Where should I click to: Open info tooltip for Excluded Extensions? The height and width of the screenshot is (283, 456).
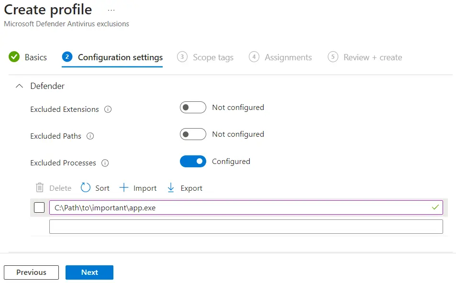[x=108, y=109]
